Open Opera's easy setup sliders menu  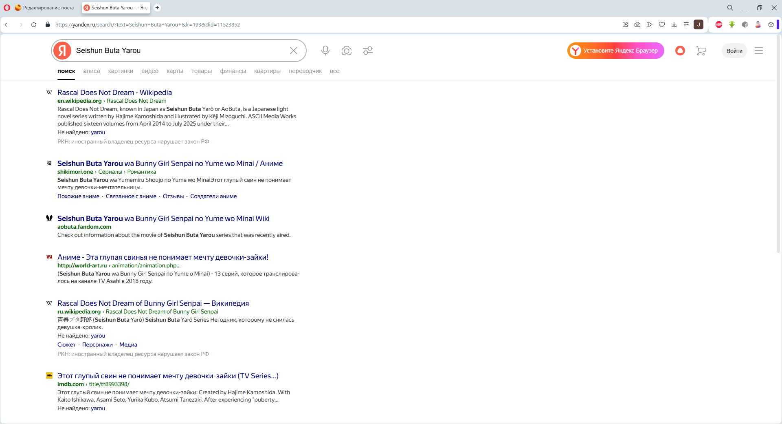(x=686, y=24)
